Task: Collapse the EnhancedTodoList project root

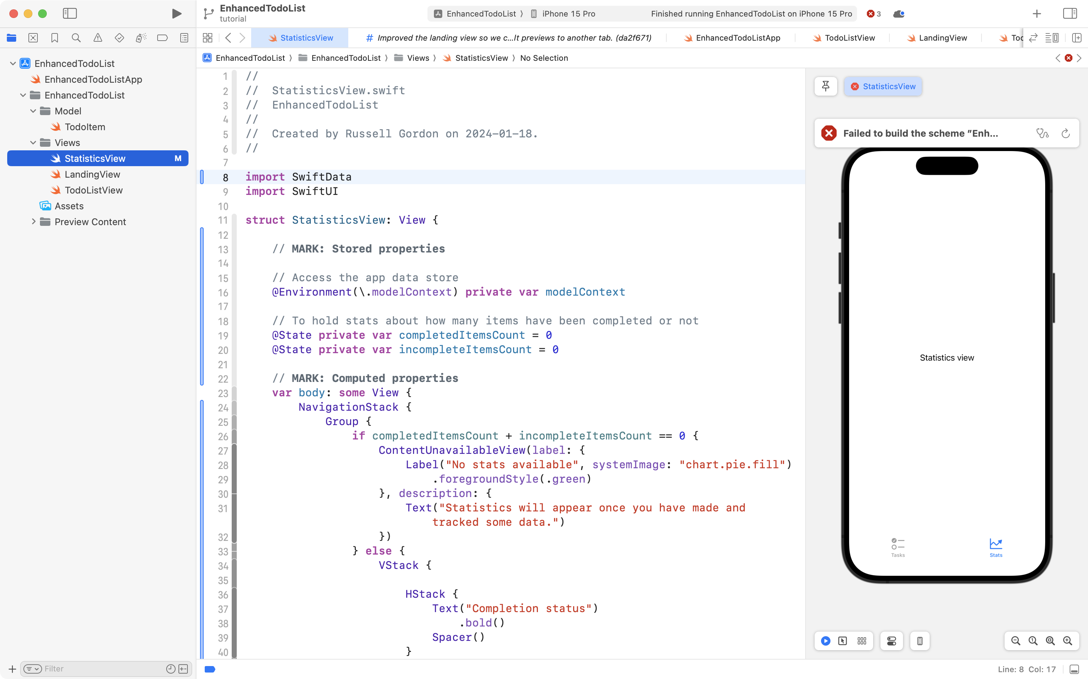Action: pos(13,63)
